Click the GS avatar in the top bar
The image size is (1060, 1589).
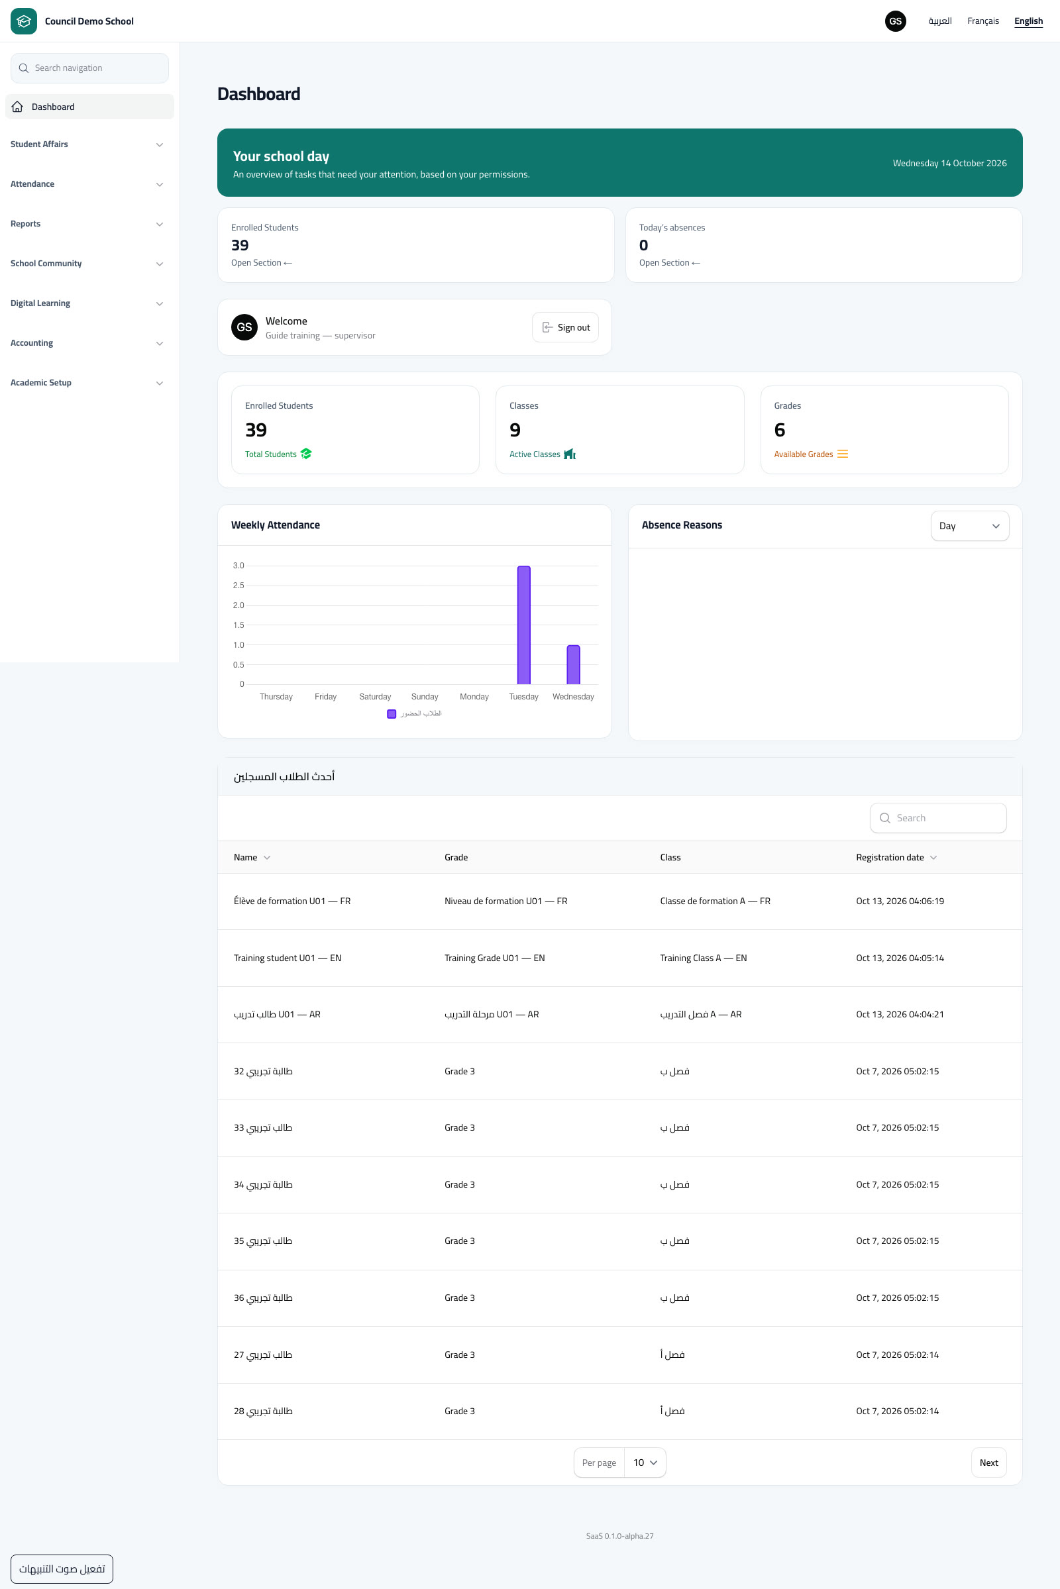click(x=895, y=21)
